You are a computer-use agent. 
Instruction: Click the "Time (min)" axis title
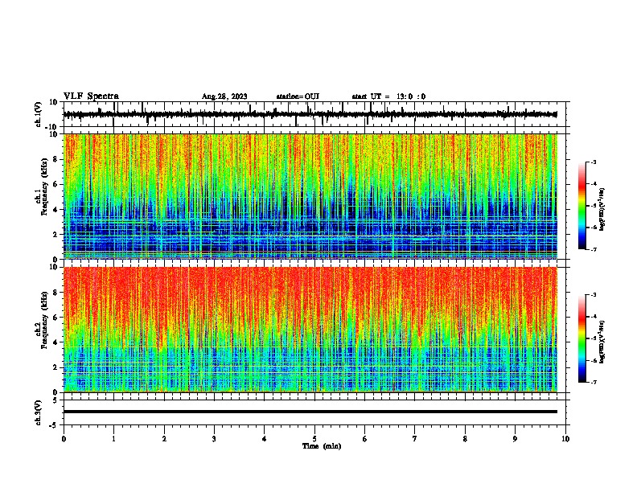pyautogui.click(x=322, y=446)
